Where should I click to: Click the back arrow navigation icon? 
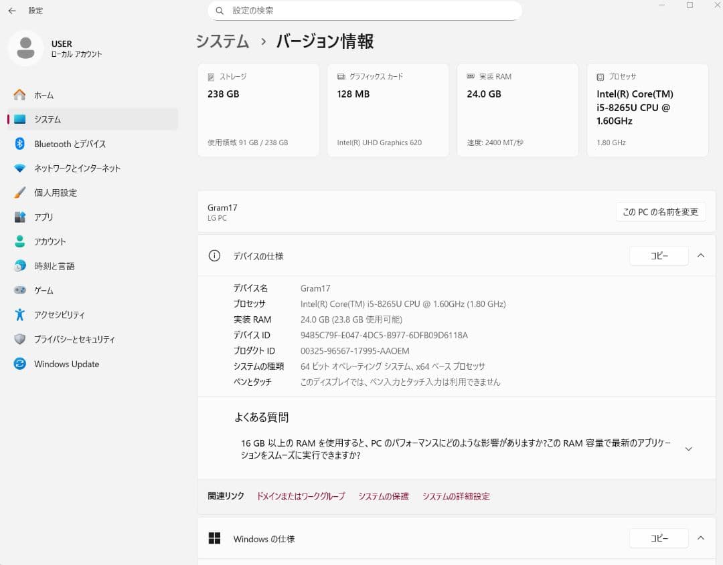11,11
